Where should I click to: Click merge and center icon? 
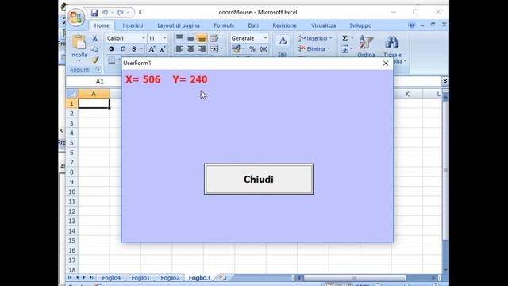click(x=214, y=49)
